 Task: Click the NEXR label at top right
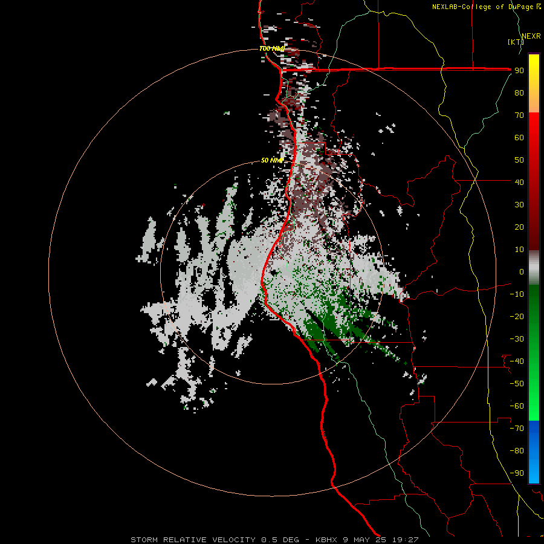[531, 36]
